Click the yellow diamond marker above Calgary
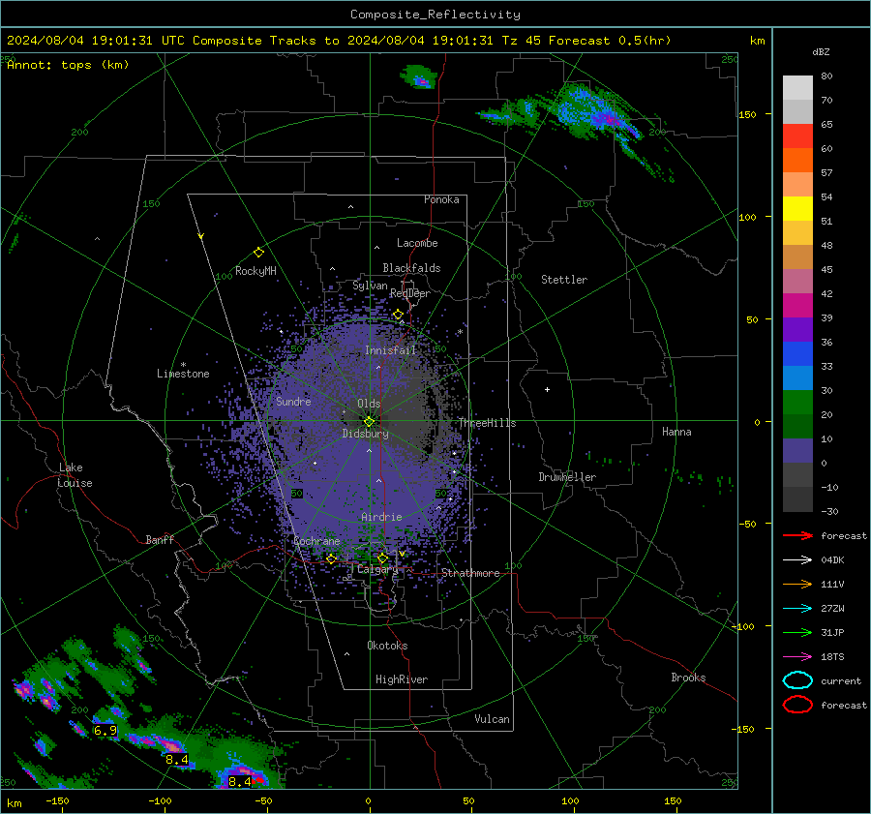 [x=382, y=558]
